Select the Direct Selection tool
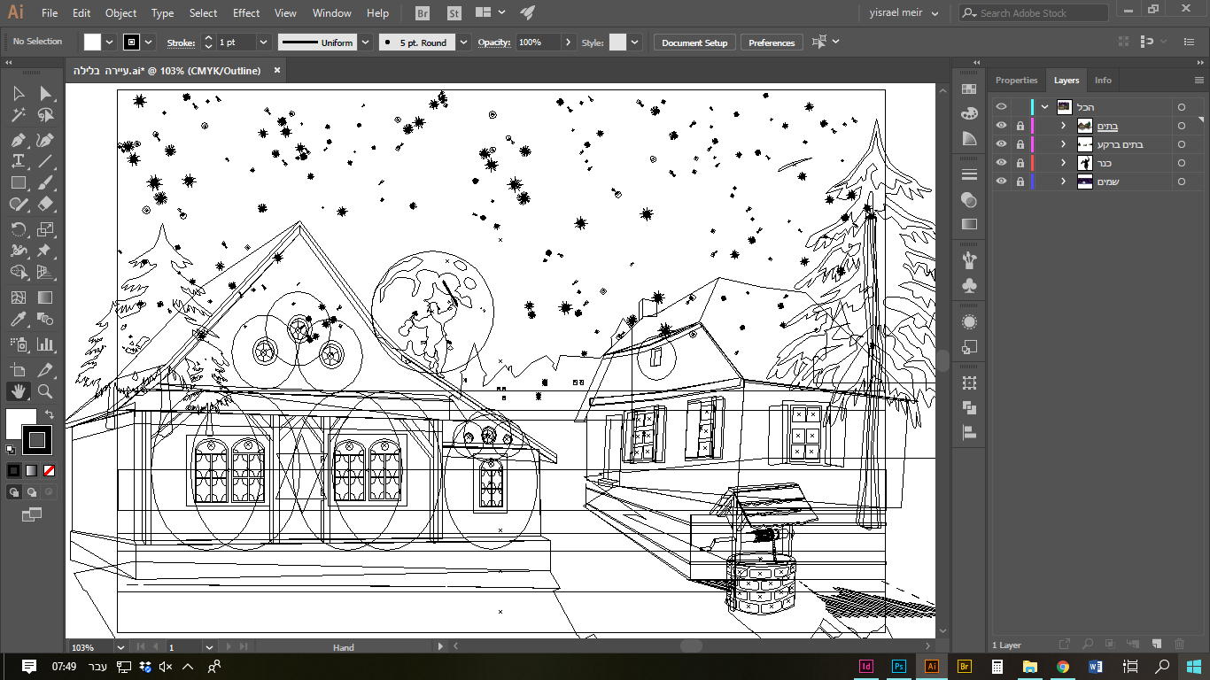 [45, 93]
